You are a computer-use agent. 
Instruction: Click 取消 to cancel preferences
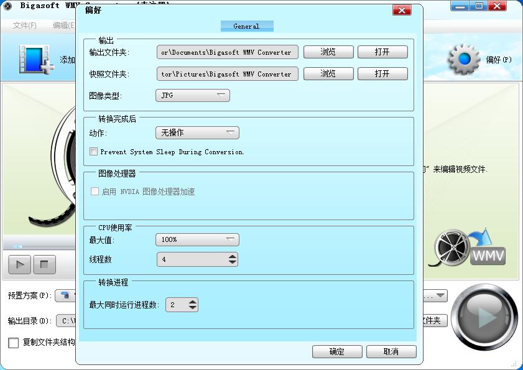[x=391, y=351]
